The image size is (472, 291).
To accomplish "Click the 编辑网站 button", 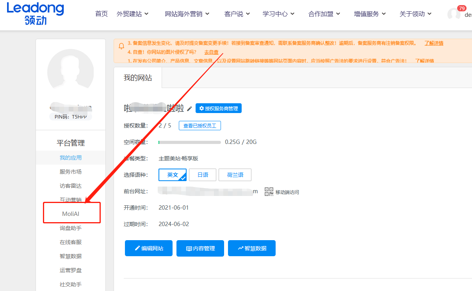I will pyautogui.click(x=149, y=248).
